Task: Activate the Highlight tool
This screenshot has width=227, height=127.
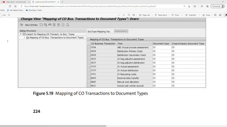Action: [x=191, y=15]
